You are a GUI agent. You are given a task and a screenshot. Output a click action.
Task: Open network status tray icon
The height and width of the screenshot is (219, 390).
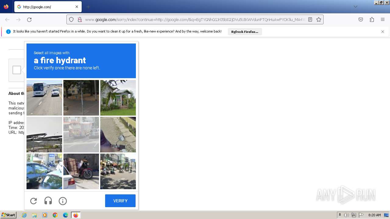[354, 215]
